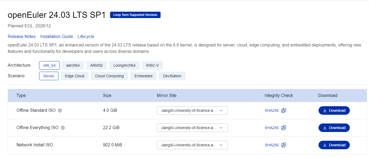Switch to the Edge Cloud scenario
369x158 pixels.
(x=74, y=76)
